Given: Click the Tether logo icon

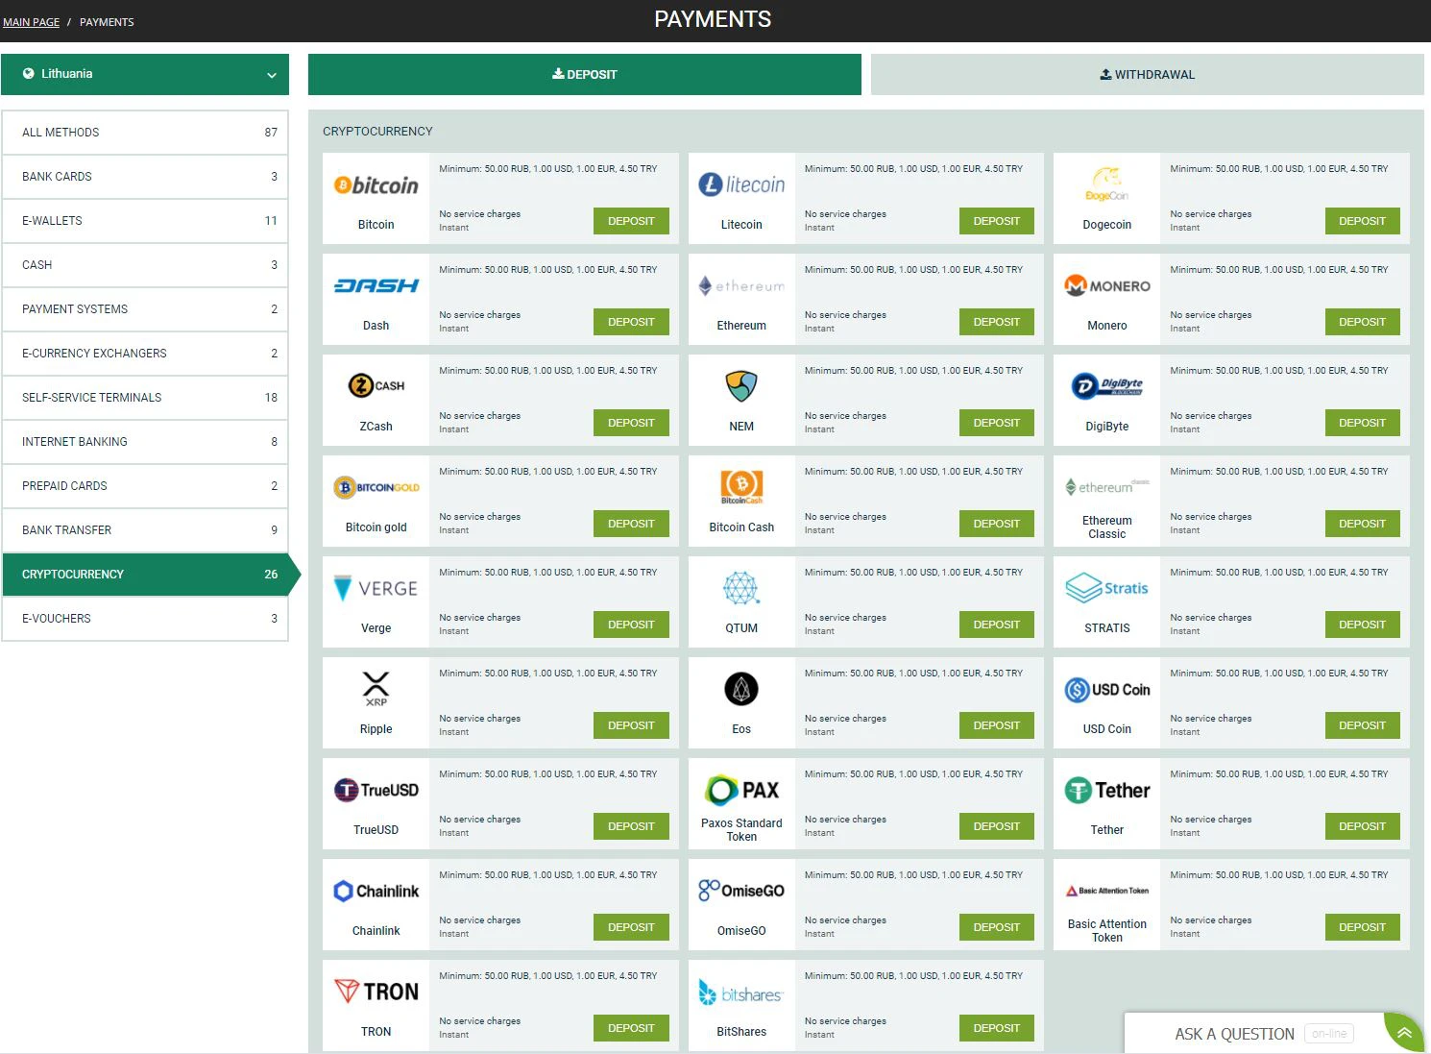Looking at the screenshot, I should click(x=1107, y=790).
